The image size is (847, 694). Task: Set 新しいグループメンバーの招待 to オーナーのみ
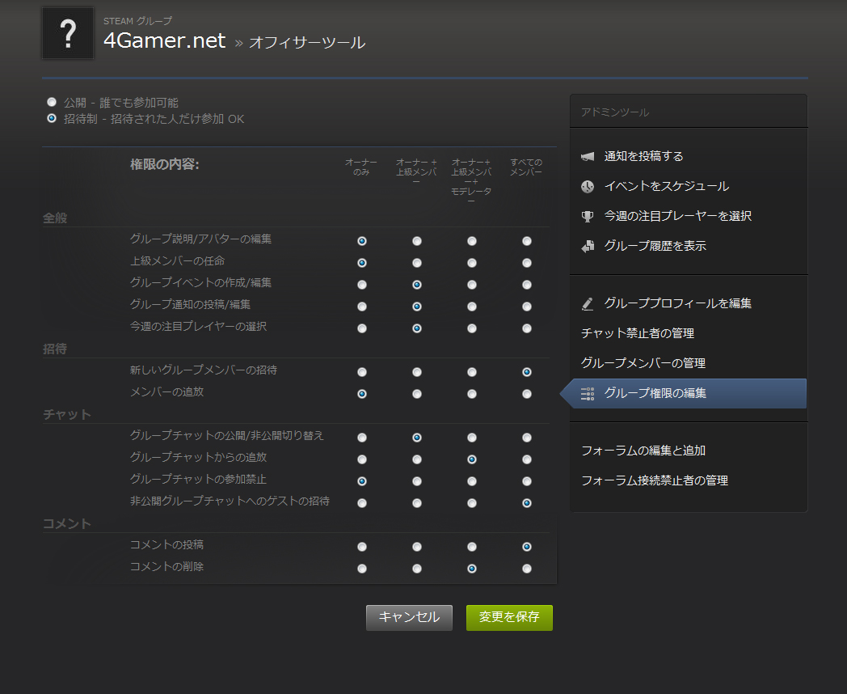click(x=362, y=372)
